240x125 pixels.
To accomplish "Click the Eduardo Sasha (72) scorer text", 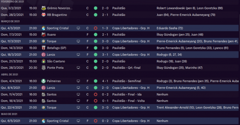I will click(x=170, y=28).
